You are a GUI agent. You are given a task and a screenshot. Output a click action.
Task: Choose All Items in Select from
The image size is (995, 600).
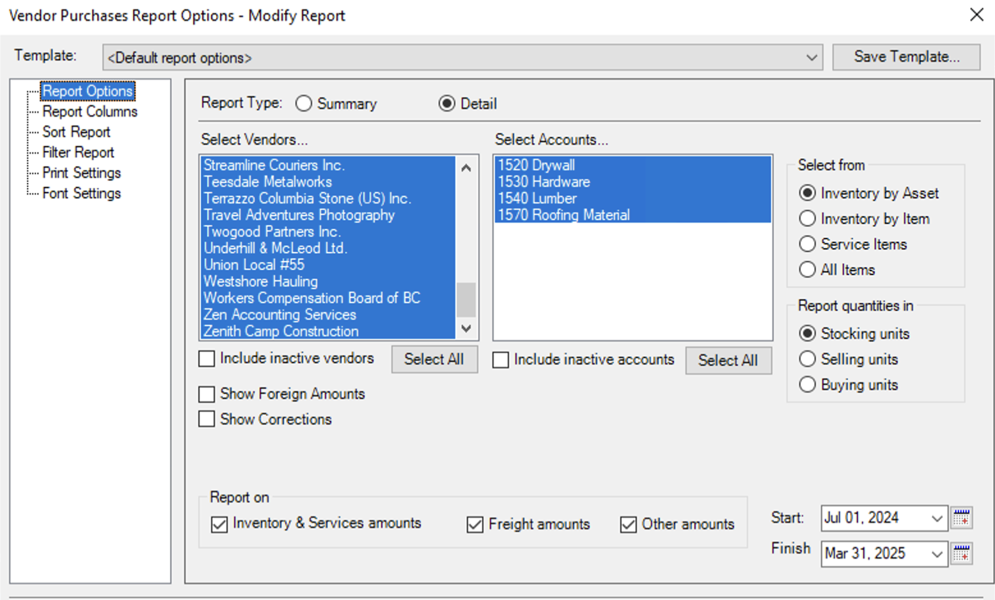click(x=807, y=269)
